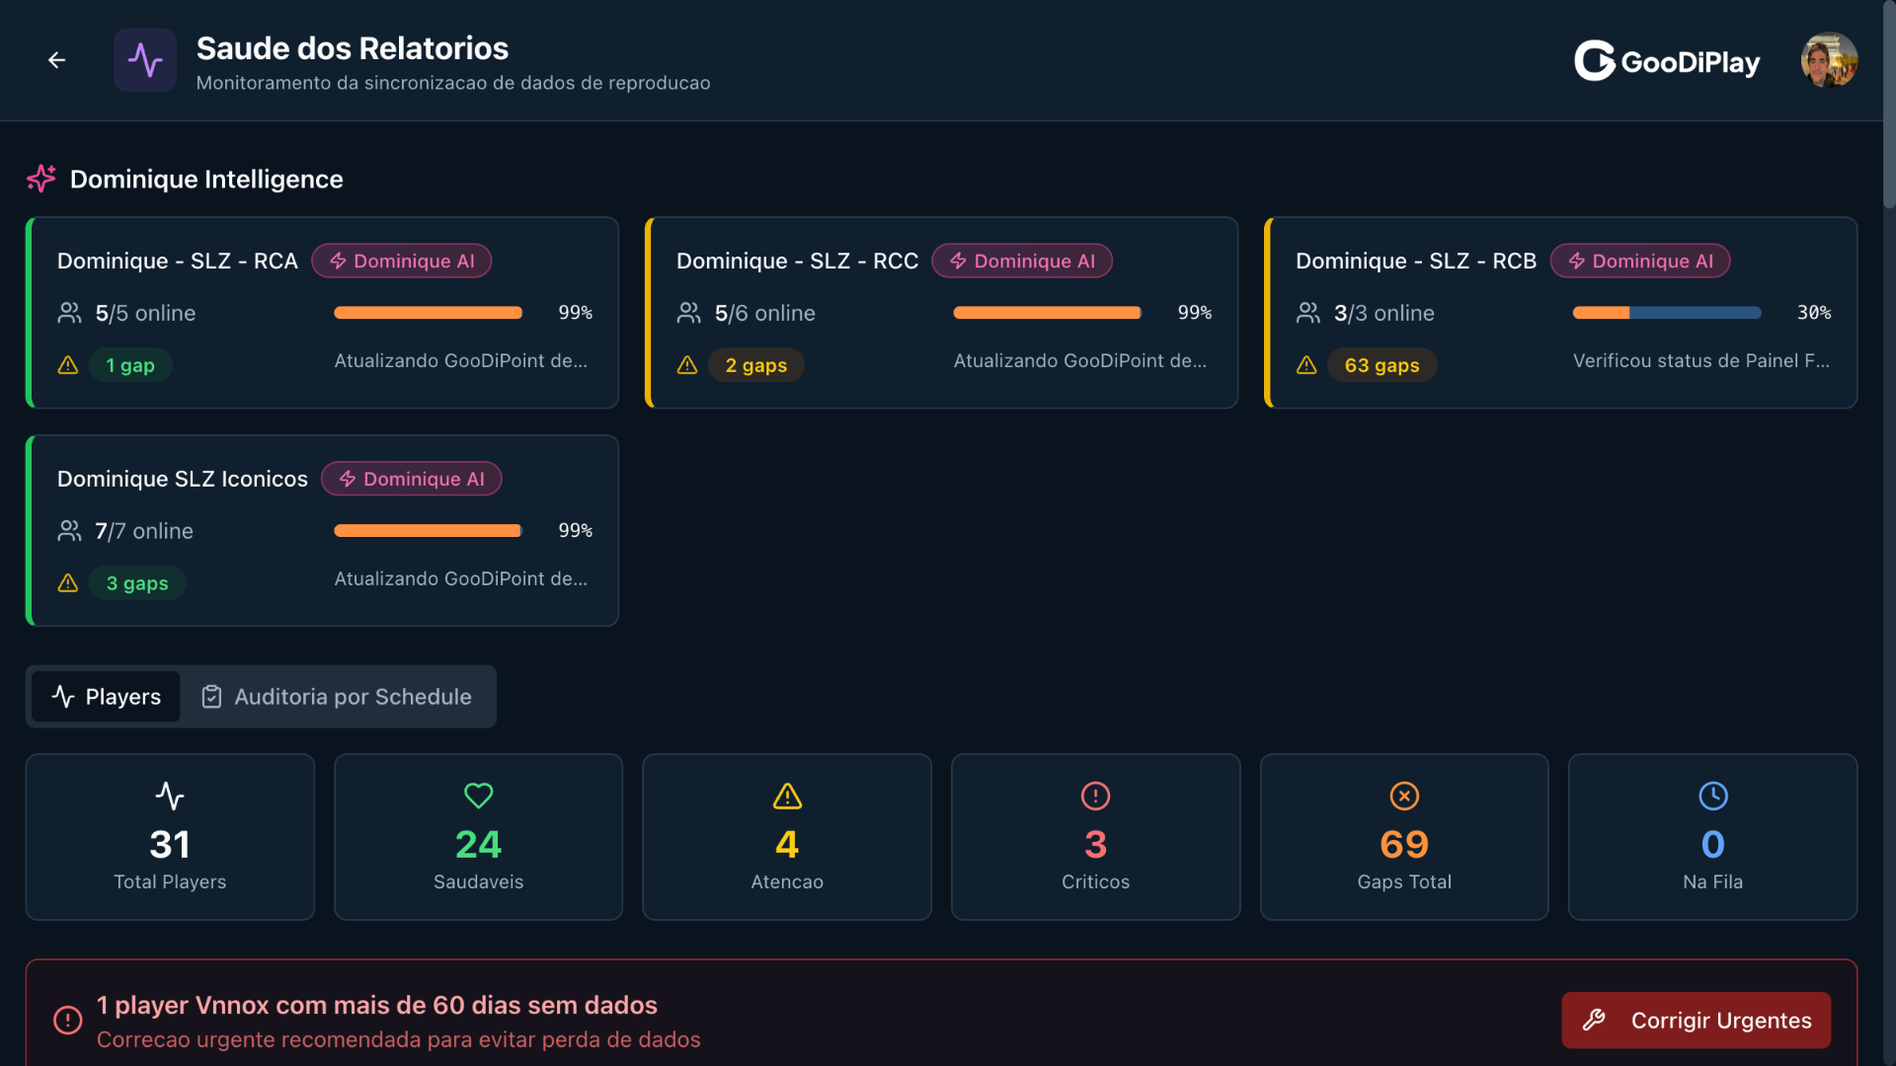
Task: Click the 'Dominique - SLZ - RCB' card title
Action: point(1416,261)
